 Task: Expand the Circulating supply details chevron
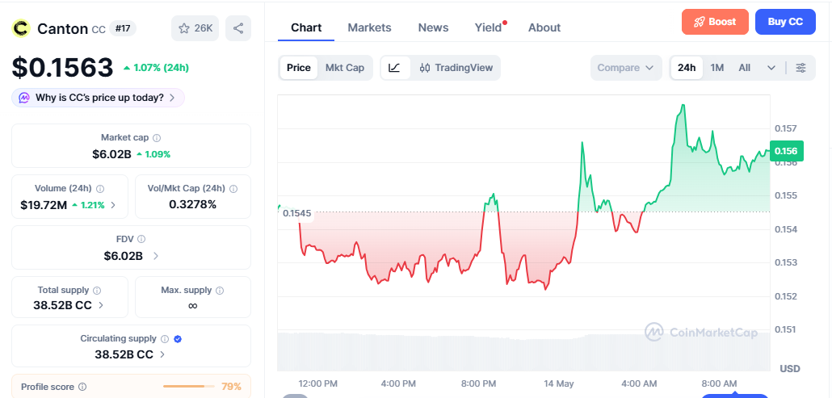coord(162,354)
